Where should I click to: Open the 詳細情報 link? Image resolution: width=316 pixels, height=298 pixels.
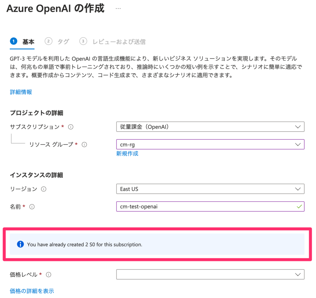[21, 92]
